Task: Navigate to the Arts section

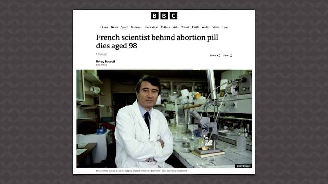Action: [176, 27]
